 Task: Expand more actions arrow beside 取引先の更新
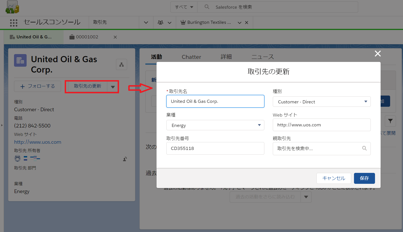[x=113, y=87]
